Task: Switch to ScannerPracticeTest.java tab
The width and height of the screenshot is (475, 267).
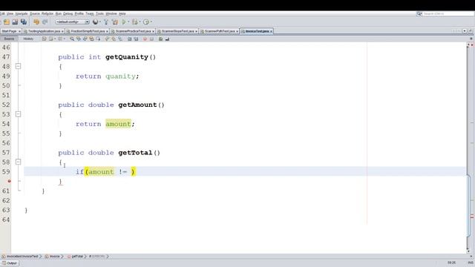Action: pos(132,31)
